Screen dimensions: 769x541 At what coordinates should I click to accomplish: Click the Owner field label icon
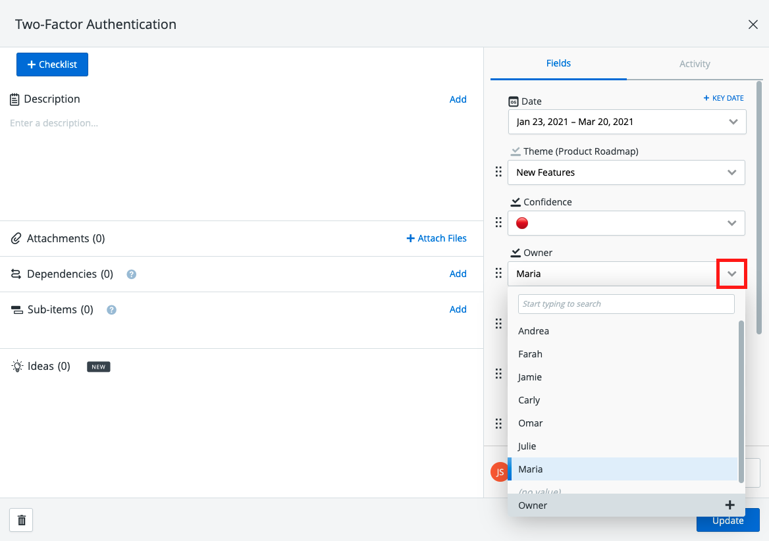click(516, 253)
